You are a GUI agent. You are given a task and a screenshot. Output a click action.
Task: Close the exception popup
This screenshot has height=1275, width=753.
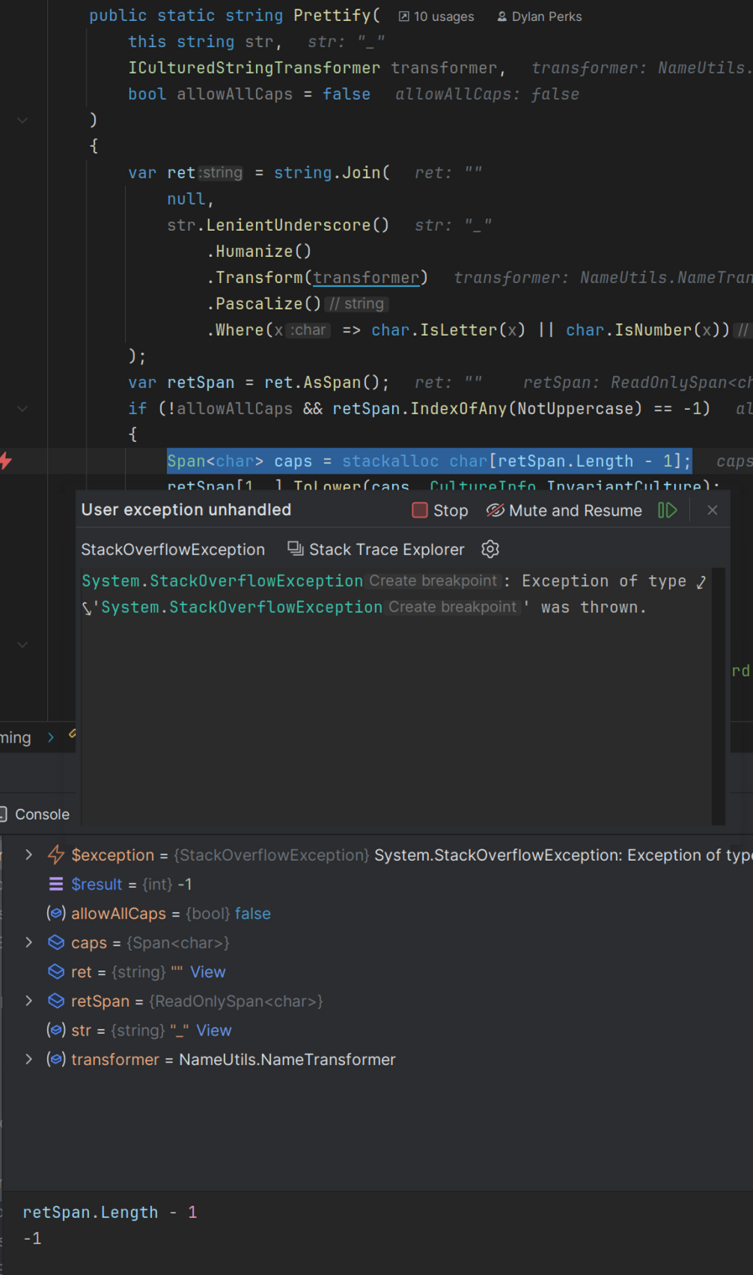pyautogui.click(x=713, y=510)
